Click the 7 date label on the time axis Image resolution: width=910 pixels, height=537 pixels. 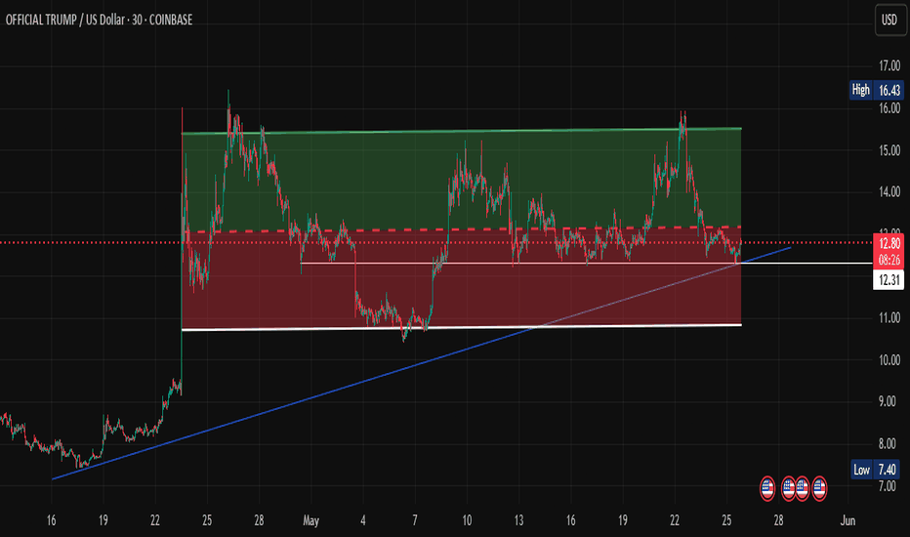point(414,520)
